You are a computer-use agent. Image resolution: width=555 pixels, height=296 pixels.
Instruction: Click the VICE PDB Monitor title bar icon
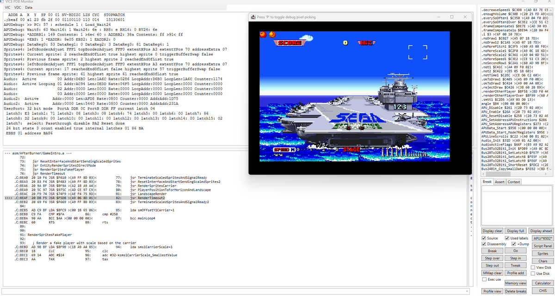(2, 1)
